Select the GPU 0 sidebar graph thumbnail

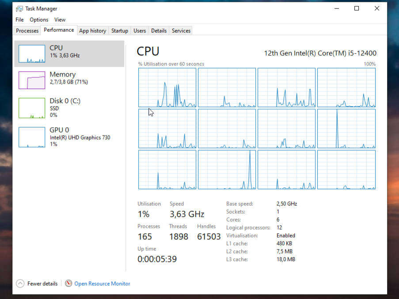31,137
